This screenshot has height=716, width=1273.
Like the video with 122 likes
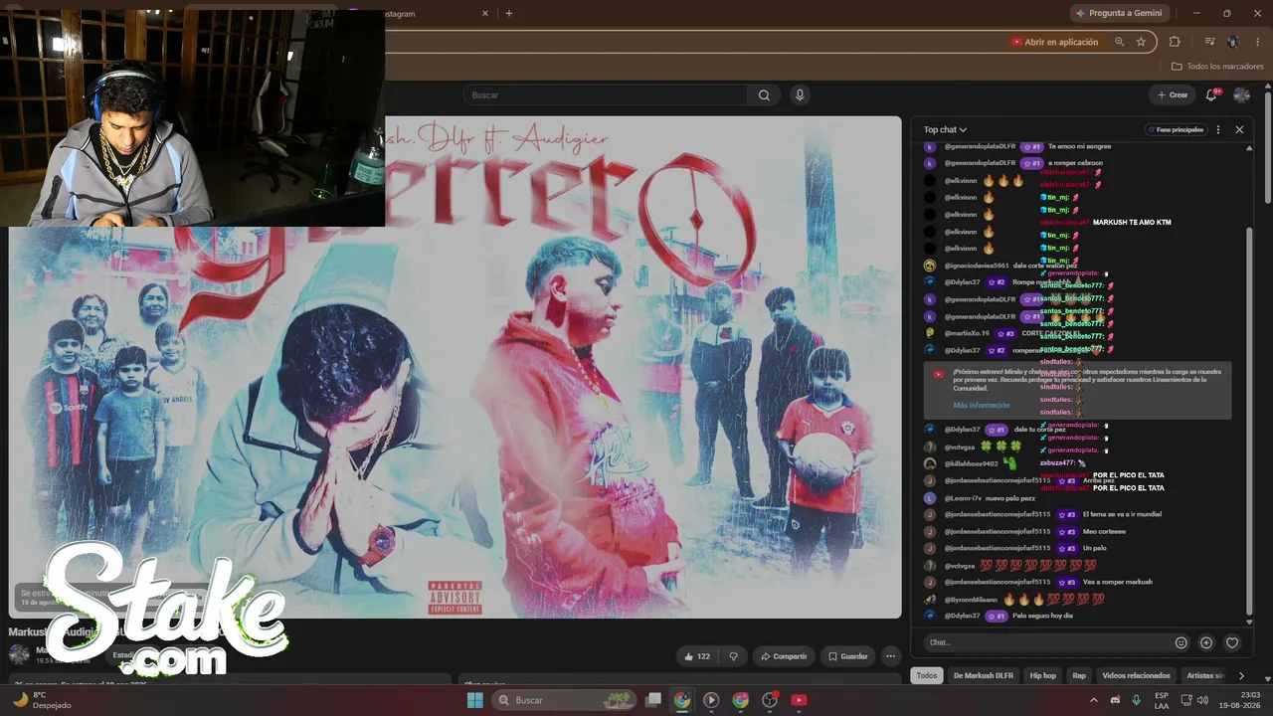click(697, 656)
